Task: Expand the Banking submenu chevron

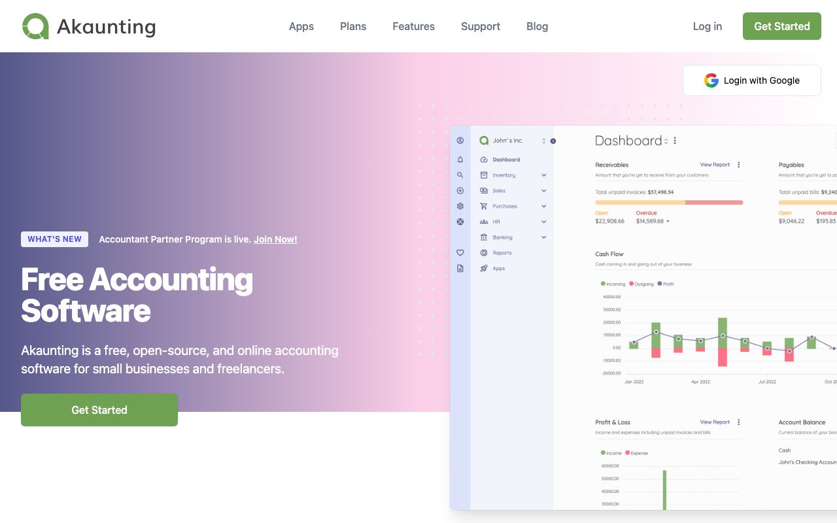Action: (x=544, y=237)
